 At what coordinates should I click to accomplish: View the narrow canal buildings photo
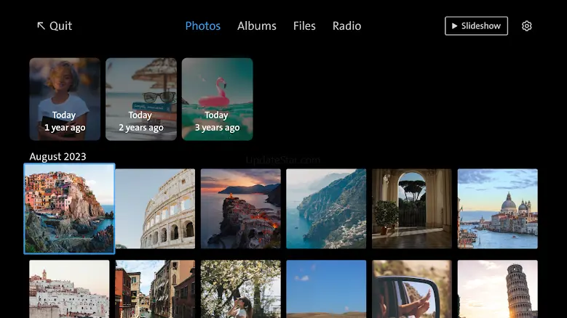[155, 289]
